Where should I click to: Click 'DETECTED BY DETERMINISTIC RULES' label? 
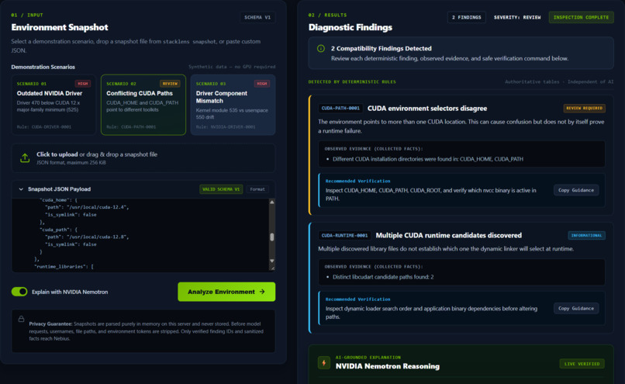coord(352,81)
